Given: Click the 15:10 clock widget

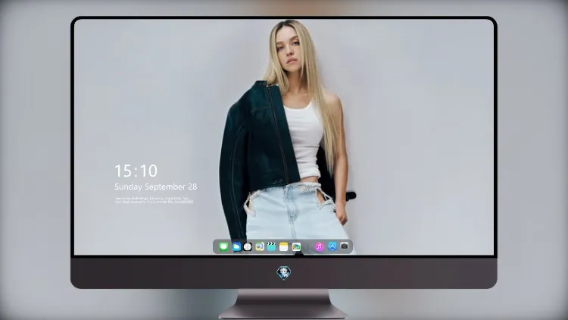Looking at the screenshot, I should tap(136, 171).
